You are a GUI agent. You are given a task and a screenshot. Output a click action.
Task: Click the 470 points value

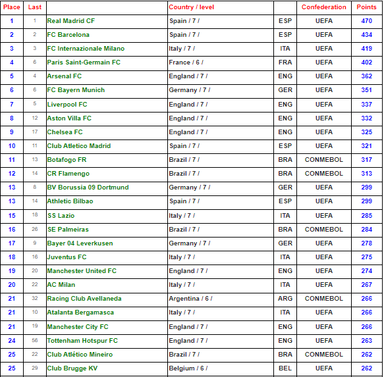tap(366, 21)
